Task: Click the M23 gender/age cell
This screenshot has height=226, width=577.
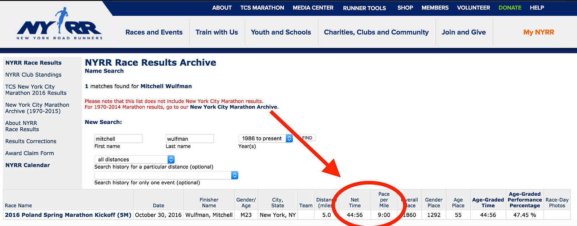Action: pyautogui.click(x=246, y=215)
